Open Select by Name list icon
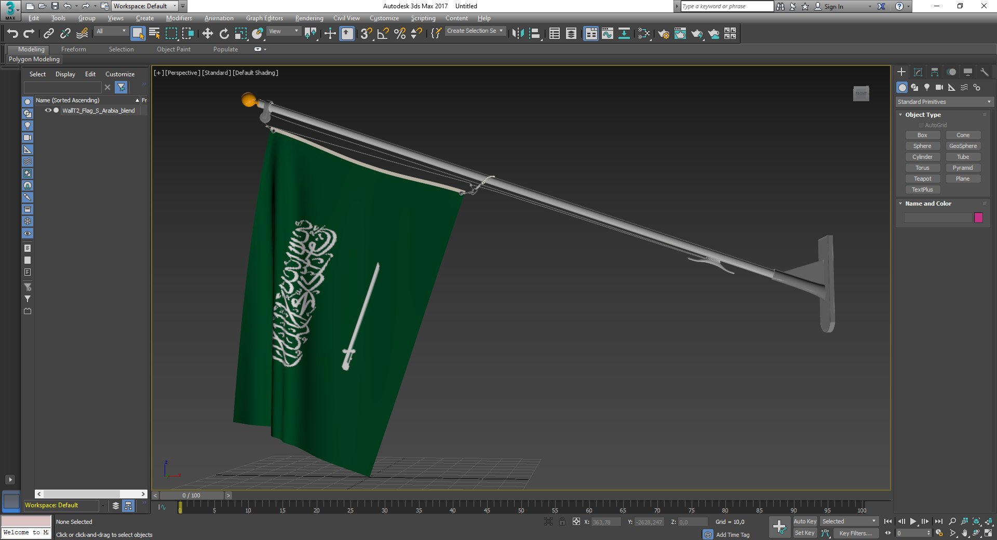The width and height of the screenshot is (997, 540). tap(154, 34)
